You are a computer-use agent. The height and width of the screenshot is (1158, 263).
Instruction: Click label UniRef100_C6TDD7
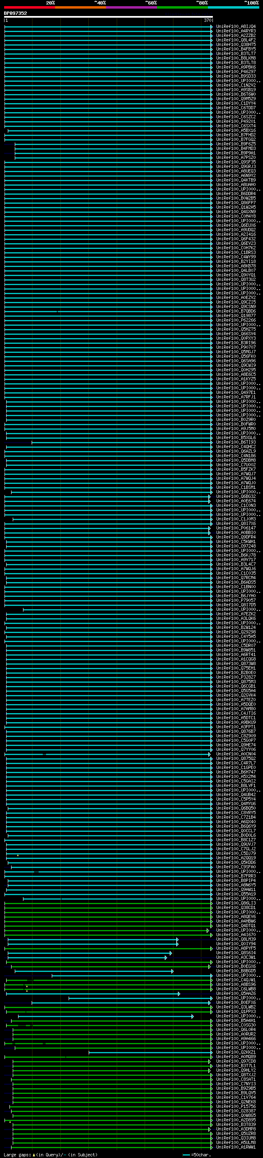click(x=236, y=108)
